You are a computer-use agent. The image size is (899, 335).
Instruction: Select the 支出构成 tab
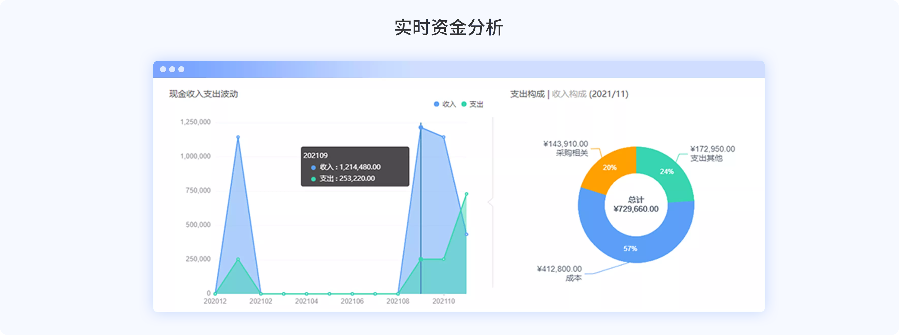527,94
